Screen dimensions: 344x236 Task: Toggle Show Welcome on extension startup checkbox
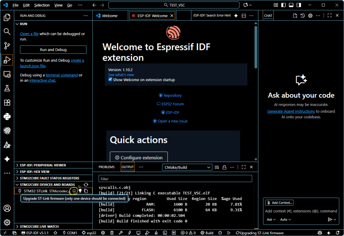tap(110, 80)
